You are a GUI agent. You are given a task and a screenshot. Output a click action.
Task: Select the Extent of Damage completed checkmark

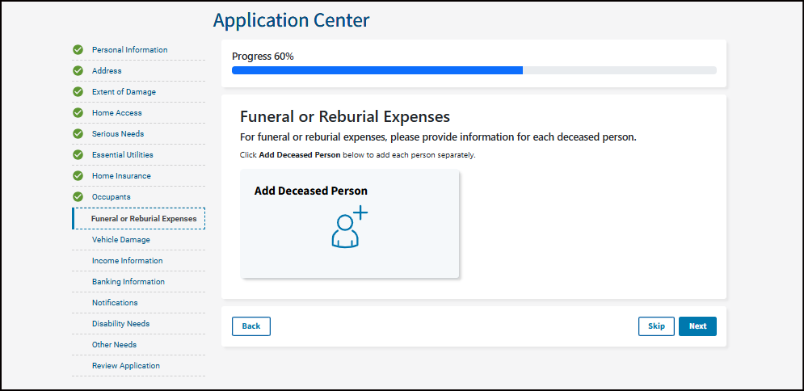coord(78,92)
